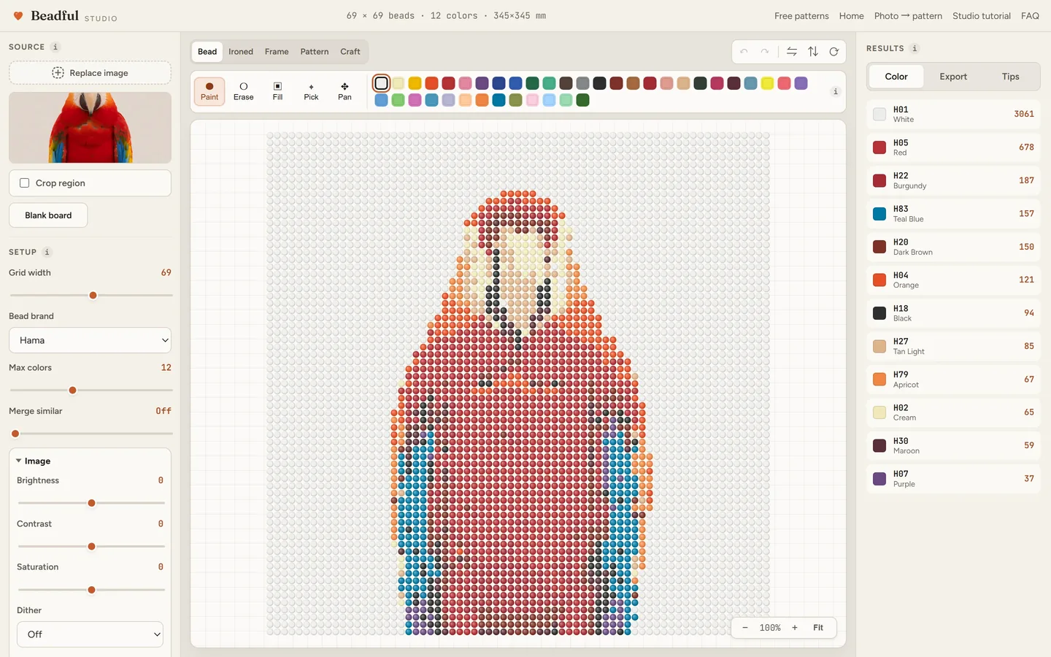Image resolution: width=1051 pixels, height=657 pixels.
Task: Click the Blank board button
Action: click(x=48, y=215)
